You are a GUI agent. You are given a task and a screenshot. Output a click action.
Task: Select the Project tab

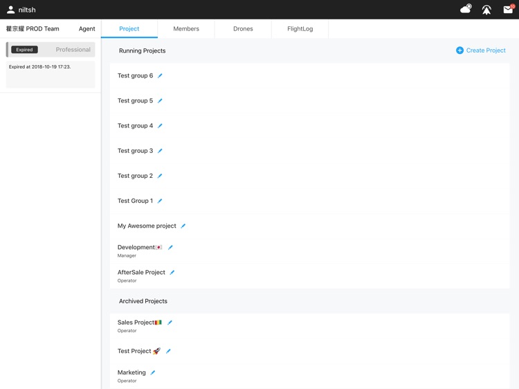(129, 29)
